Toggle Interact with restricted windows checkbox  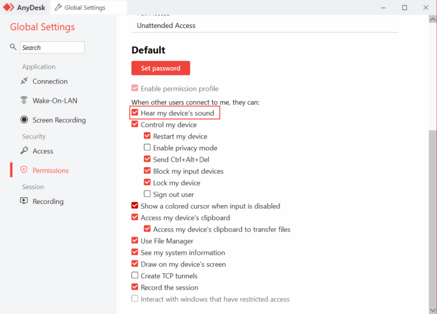point(135,299)
